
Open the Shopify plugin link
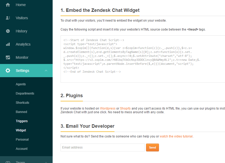click(125, 108)
